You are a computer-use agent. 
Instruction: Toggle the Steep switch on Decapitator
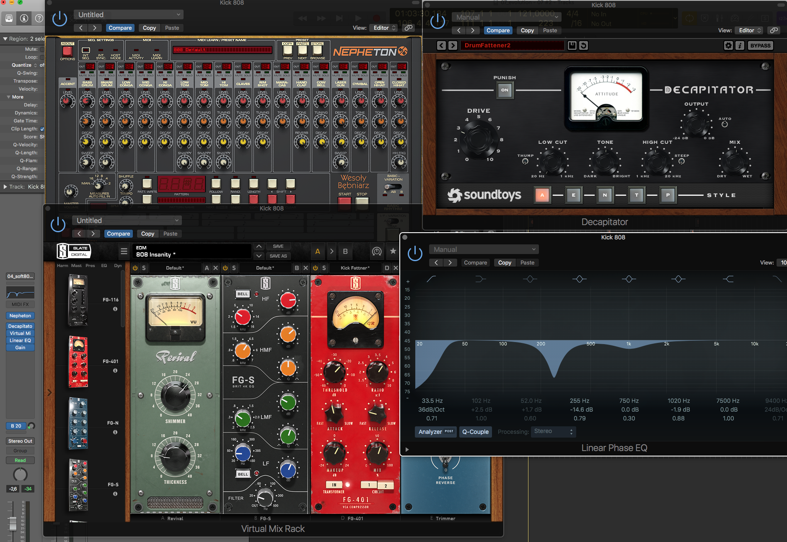(681, 161)
